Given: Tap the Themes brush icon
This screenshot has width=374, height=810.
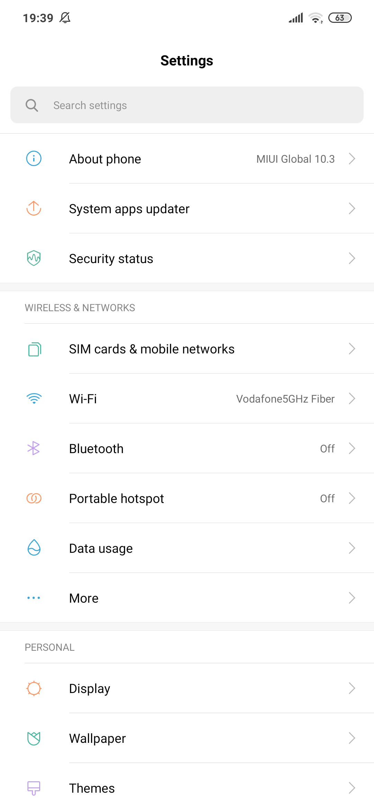Looking at the screenshot, I should coord(34,788).
